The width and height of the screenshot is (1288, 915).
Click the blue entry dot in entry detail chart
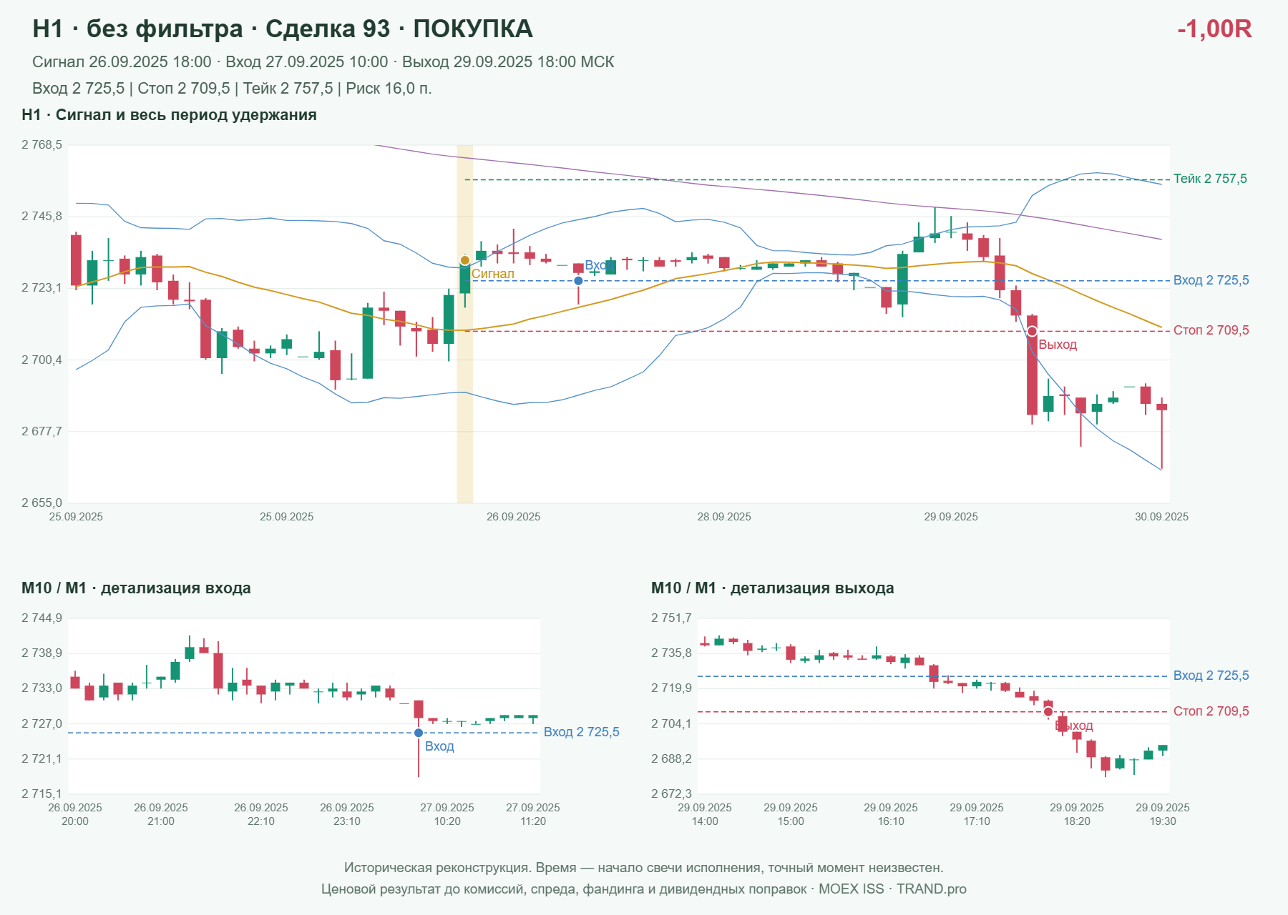coord(419,733)
